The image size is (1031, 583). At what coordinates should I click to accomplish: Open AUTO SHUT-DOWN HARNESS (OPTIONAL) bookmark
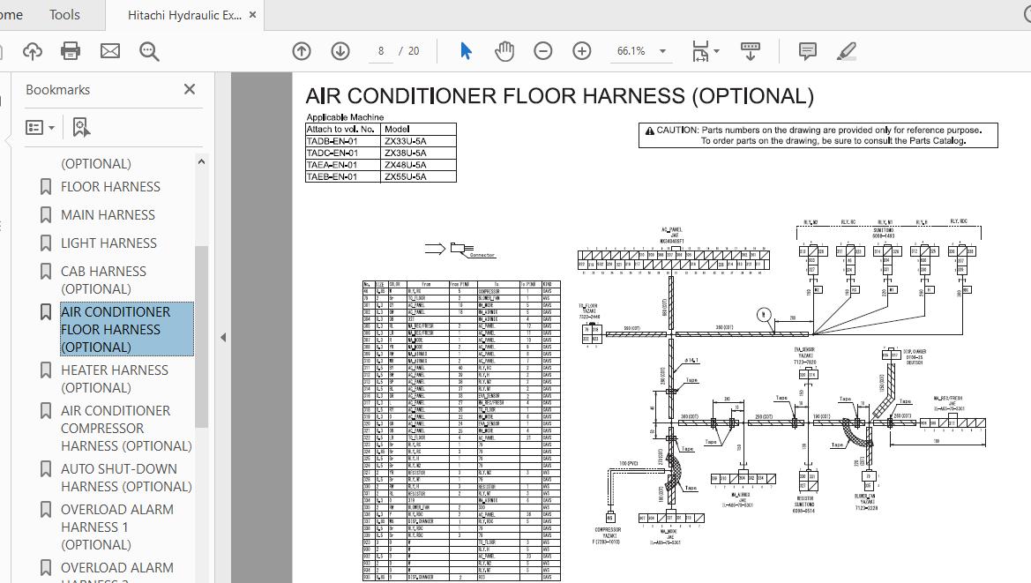point(126,478)
